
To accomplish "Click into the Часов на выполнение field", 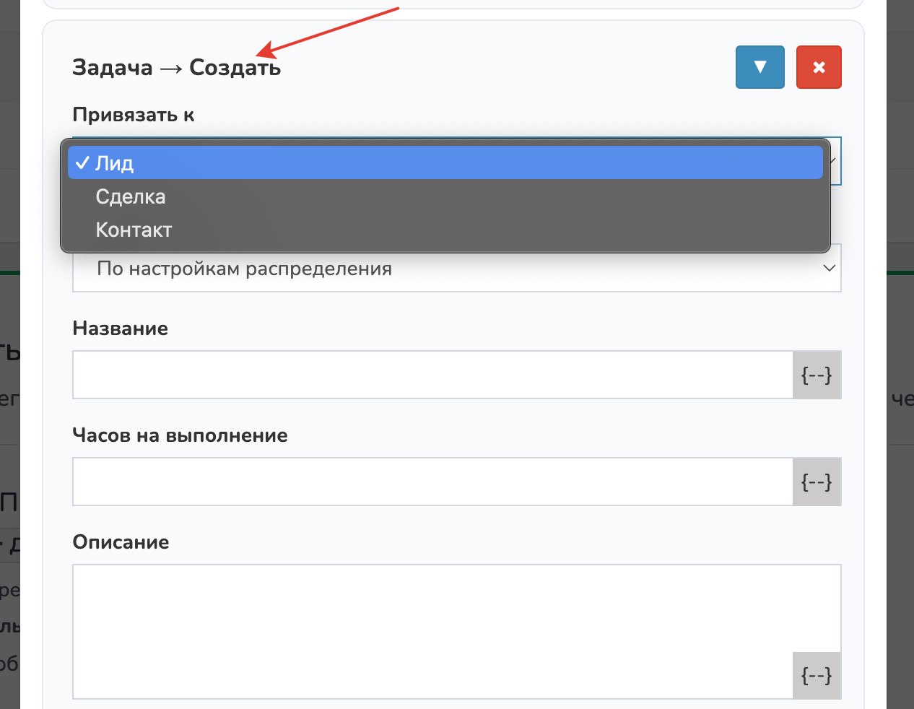I will point(432,482).
